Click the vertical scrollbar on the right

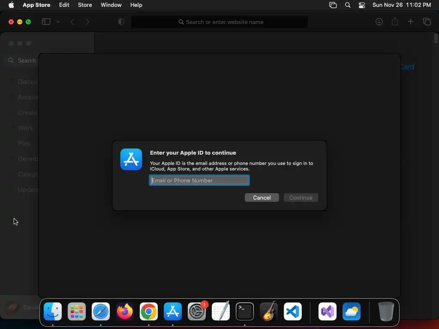[x=436, y=39]
